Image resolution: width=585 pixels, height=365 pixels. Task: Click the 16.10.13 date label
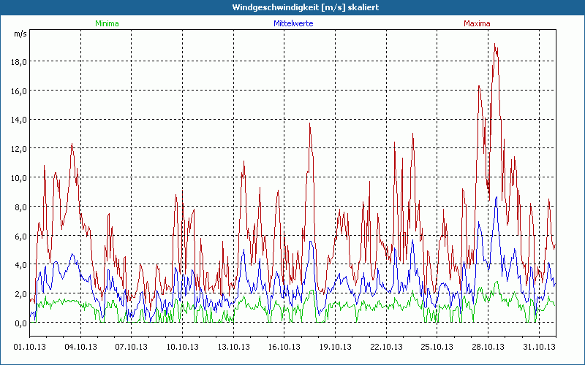point(284,347)
